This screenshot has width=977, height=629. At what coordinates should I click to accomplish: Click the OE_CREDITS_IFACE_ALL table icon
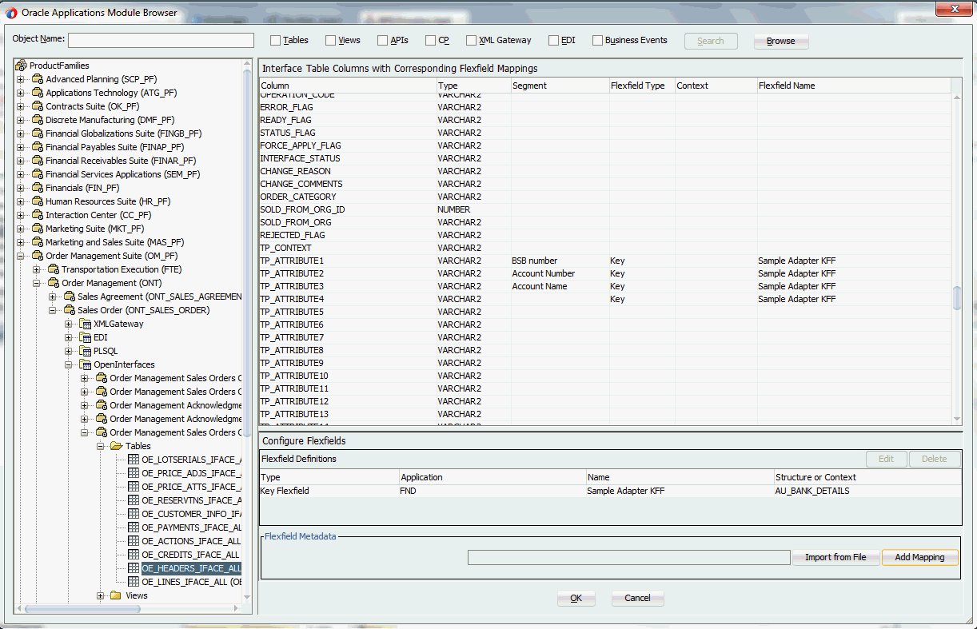(134, 555)
